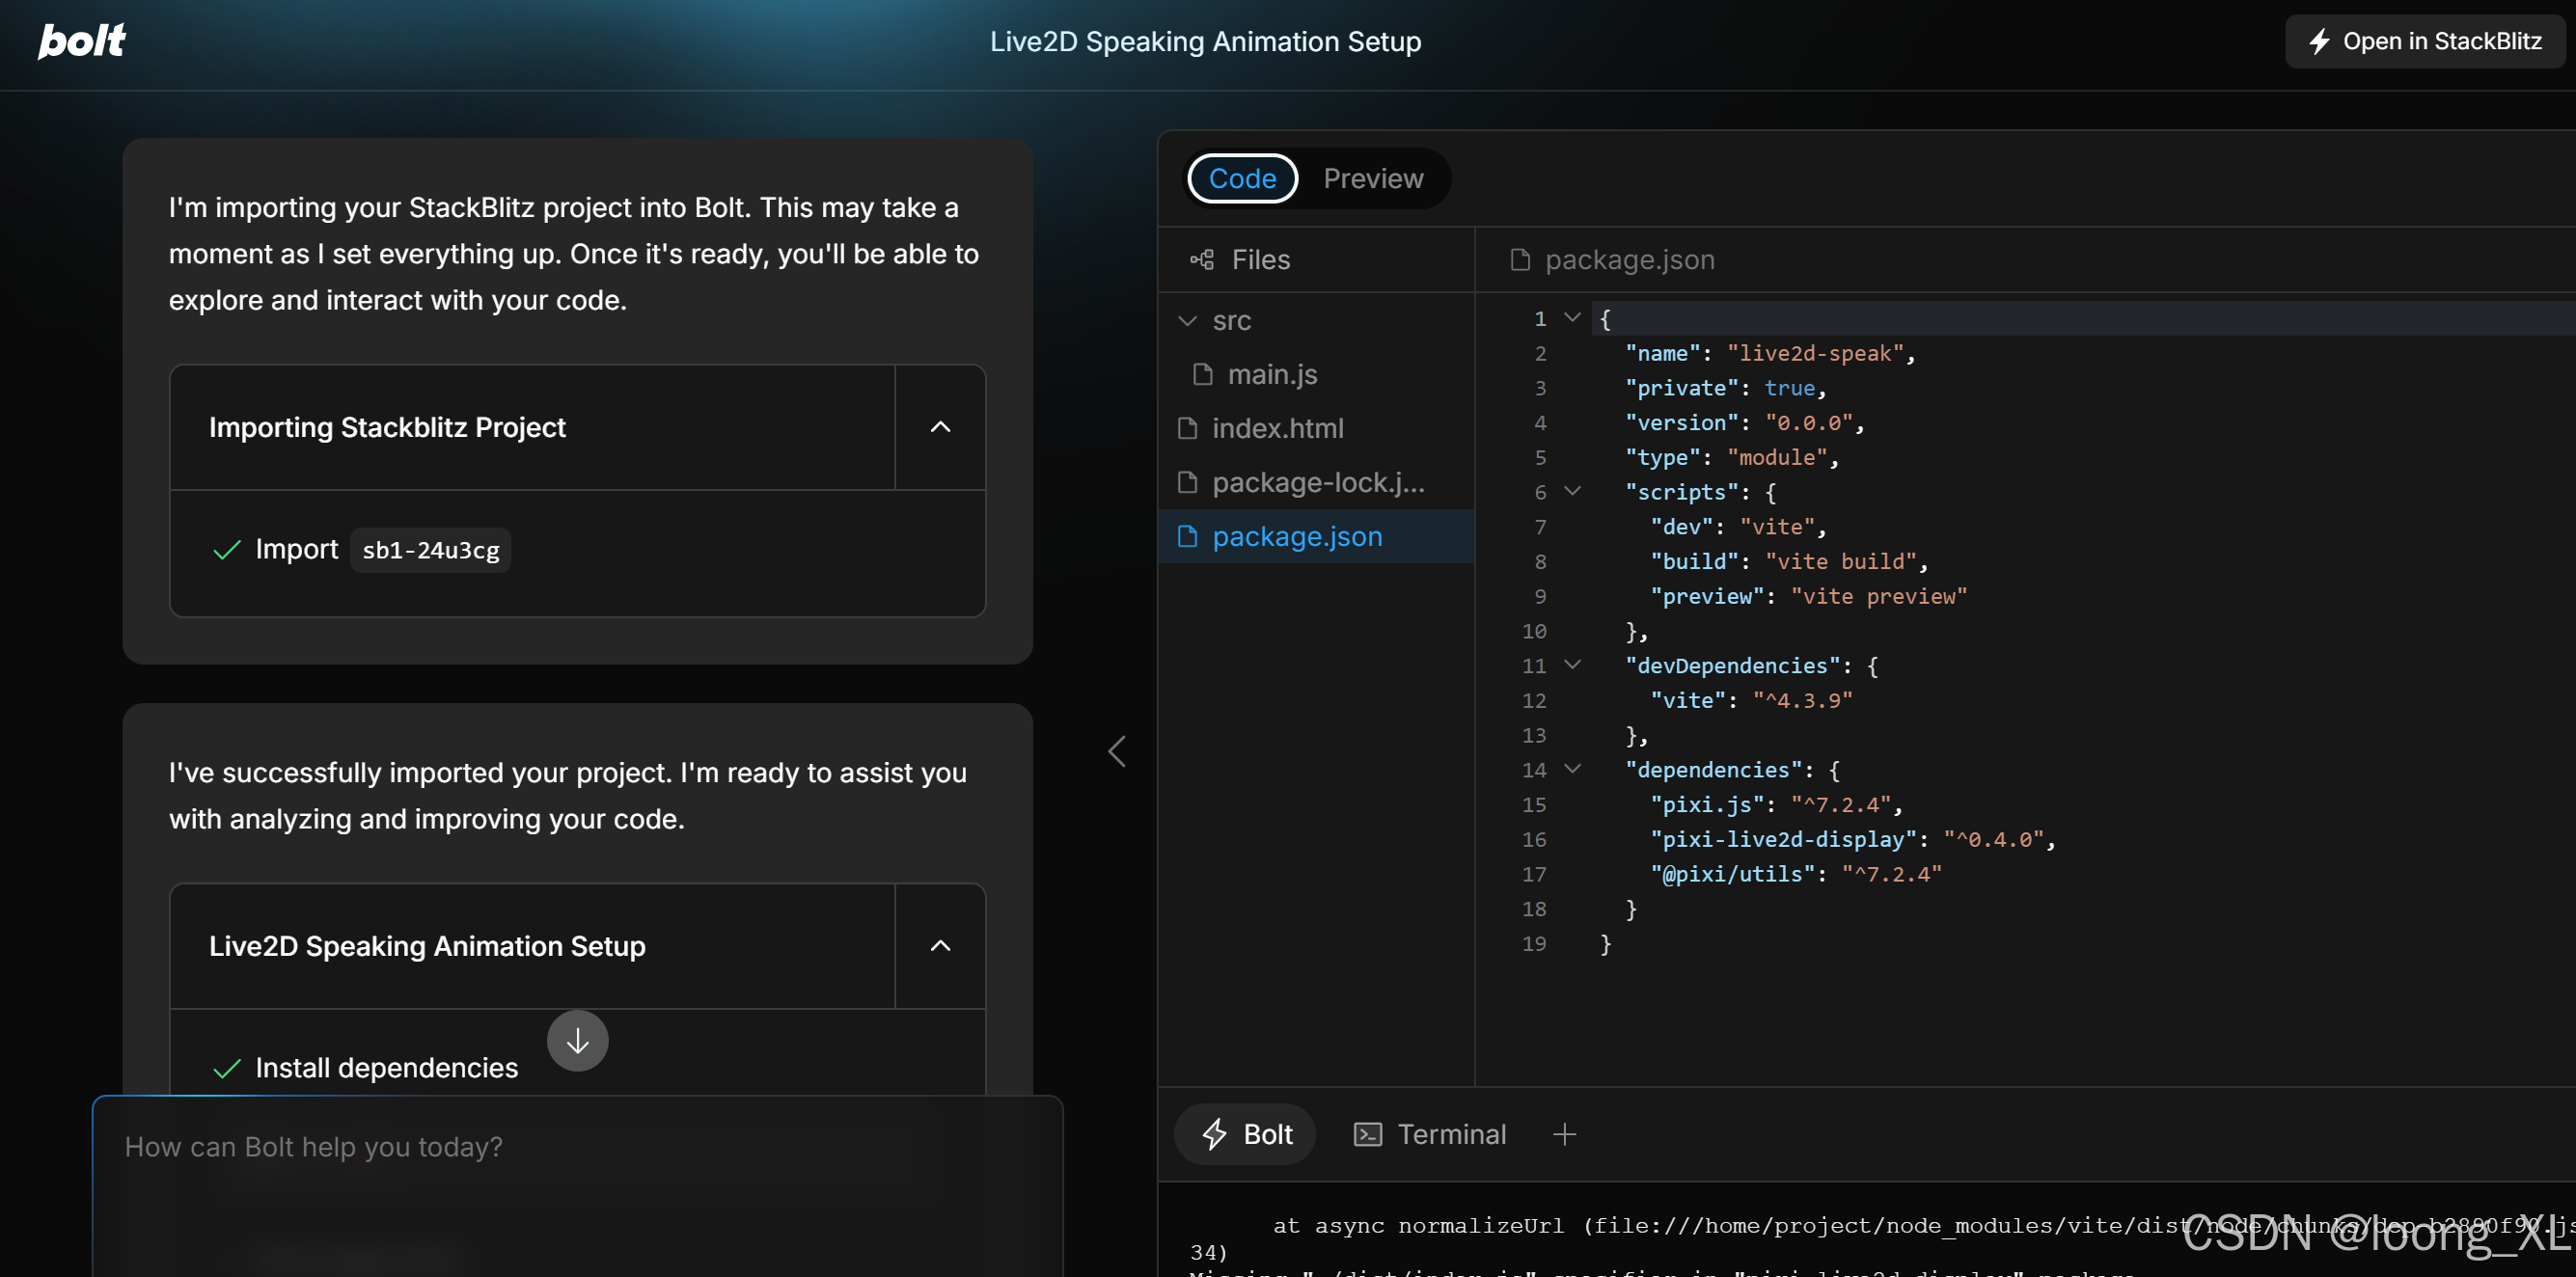Click file icon in editor breadcrumb

coord(1520,260)
